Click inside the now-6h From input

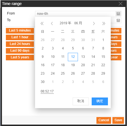pyautogui.click(x=75, y=14)
